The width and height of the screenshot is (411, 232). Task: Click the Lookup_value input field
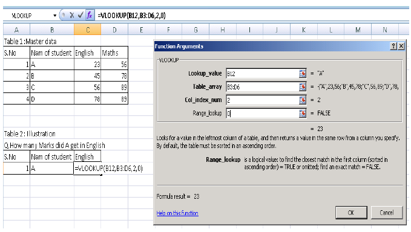262,74
